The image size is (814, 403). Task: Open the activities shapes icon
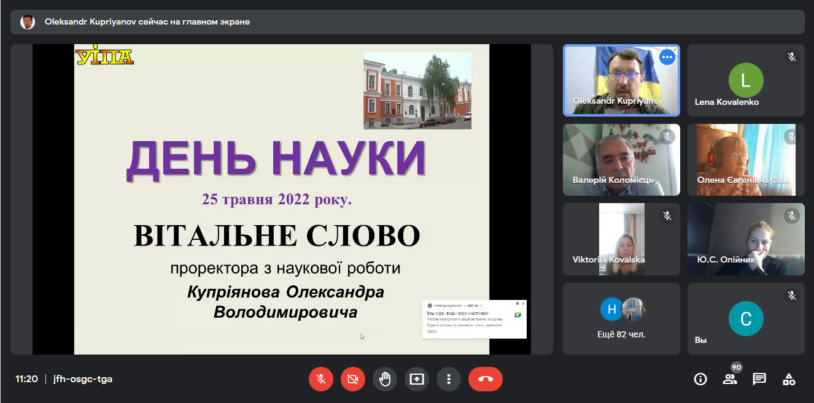(x=789, y=379)
